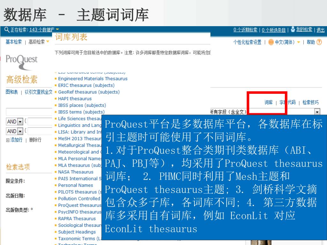The height and width of the screenshot is (245, 327).
Task: Open RAPRA Thesaurus
Action: [x=77, y=219]
